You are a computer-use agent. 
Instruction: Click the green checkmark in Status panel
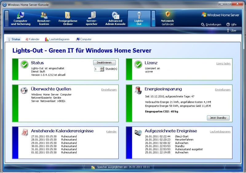[25, 65]
